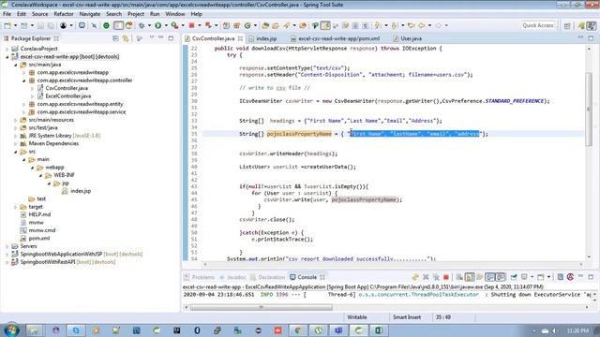
Task: Open the Run button dropdown arrow
Action: tap(166, 25)
